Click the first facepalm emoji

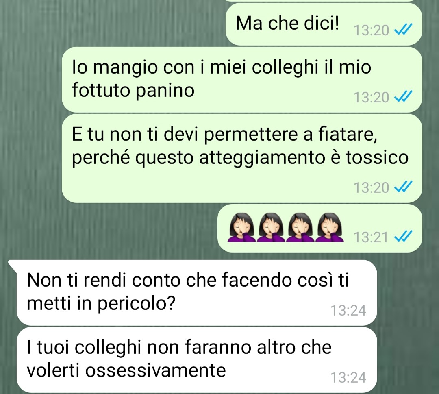click(241, 227)
